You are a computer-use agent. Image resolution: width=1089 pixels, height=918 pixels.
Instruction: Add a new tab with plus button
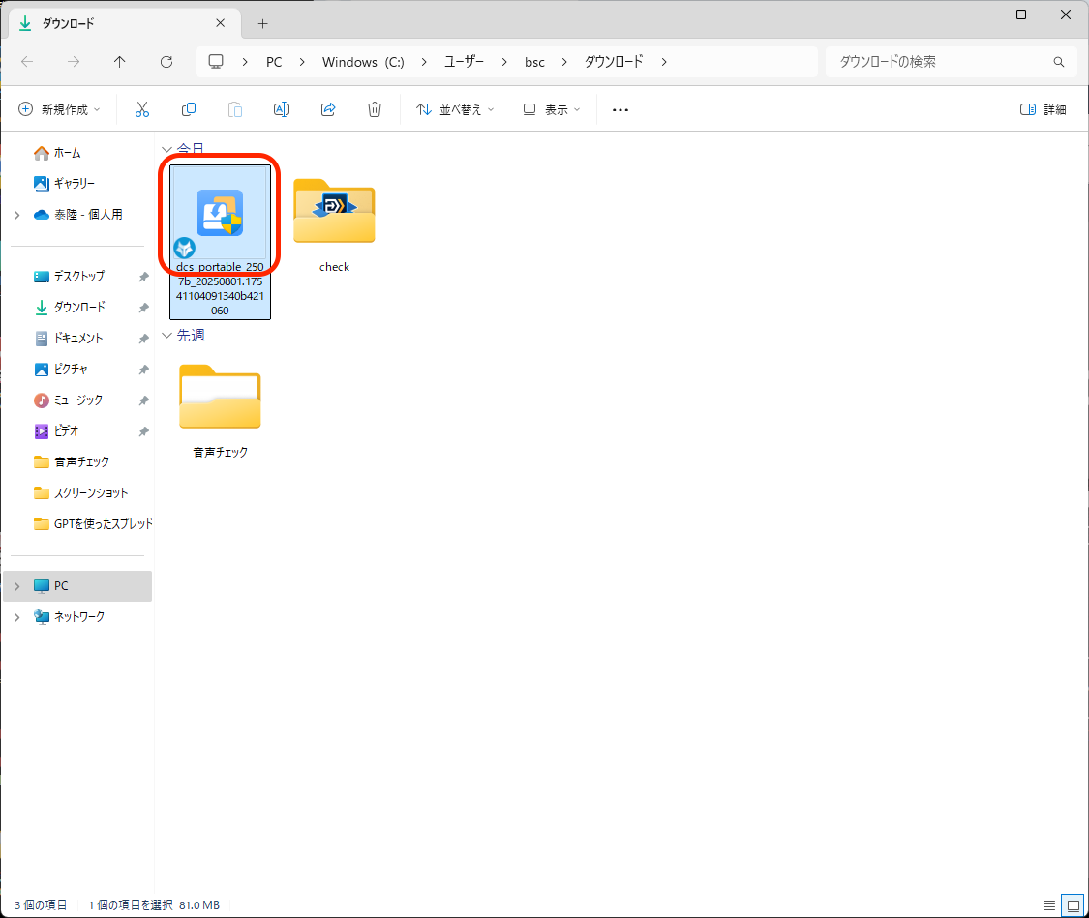(x=262, y=23)
